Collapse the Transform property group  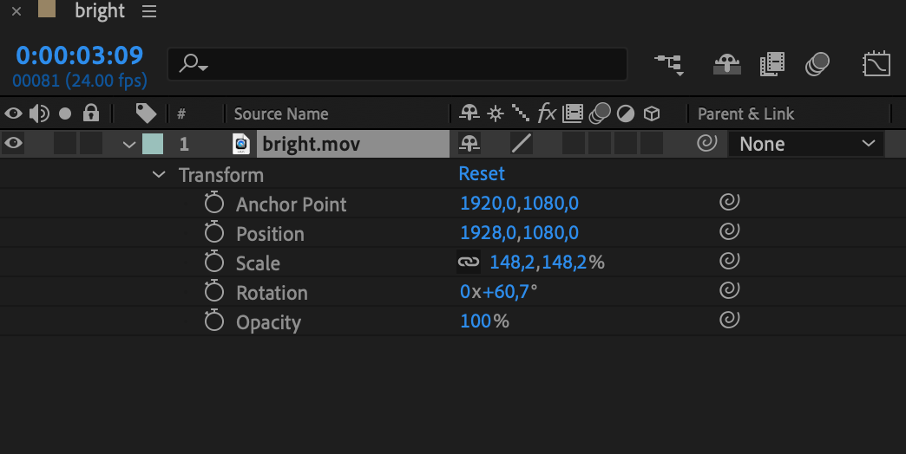159,175
